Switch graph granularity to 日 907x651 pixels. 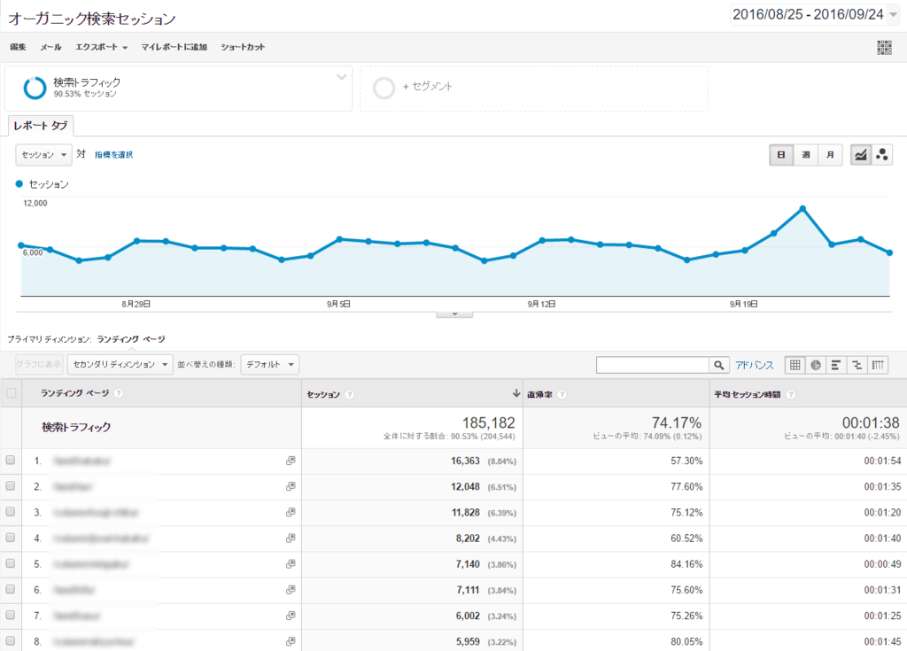(781, 154)
